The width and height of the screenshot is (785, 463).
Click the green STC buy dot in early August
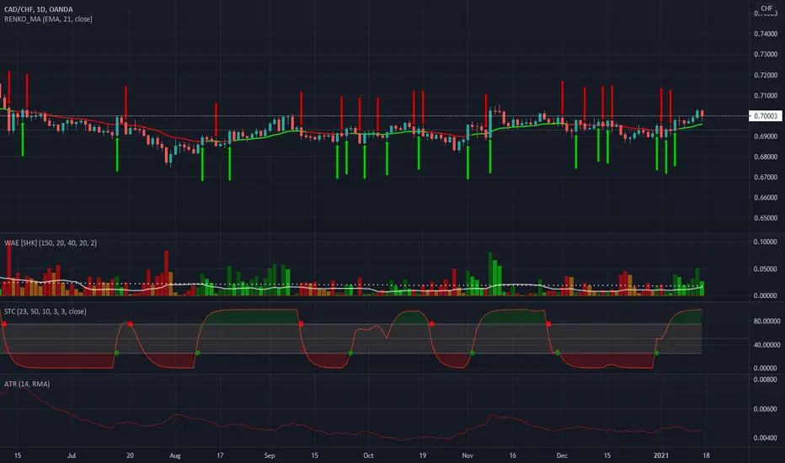pos(197,354)
